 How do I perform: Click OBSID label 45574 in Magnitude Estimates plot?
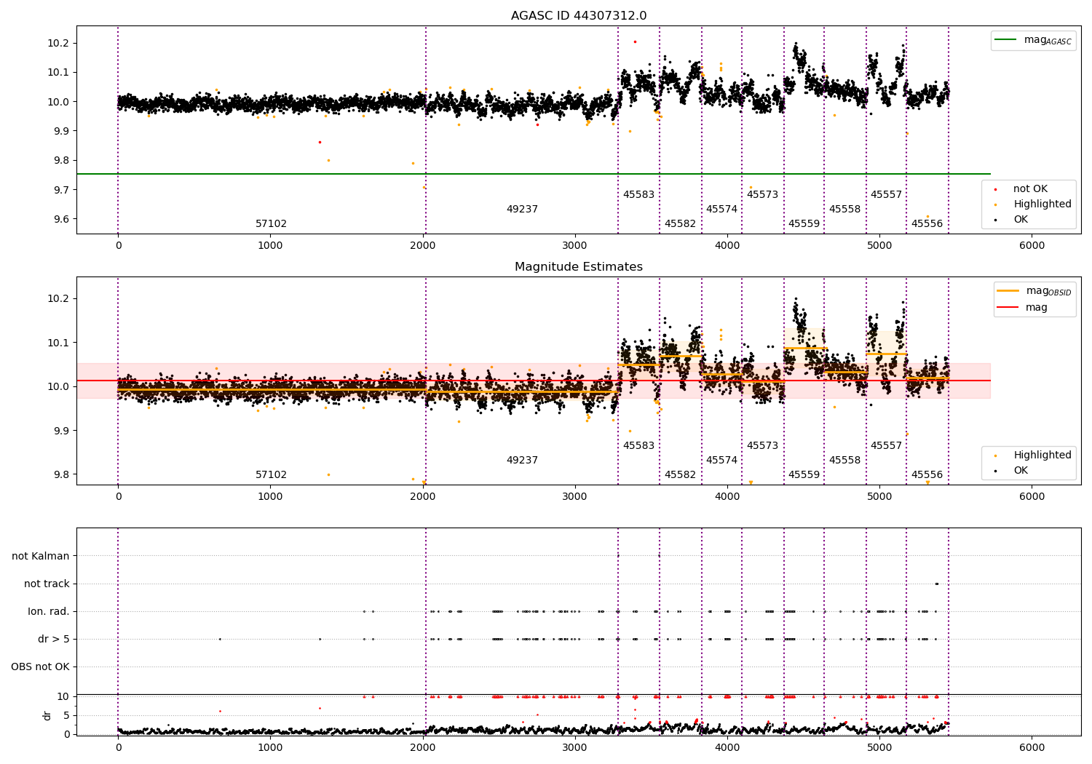click(721, 461)
